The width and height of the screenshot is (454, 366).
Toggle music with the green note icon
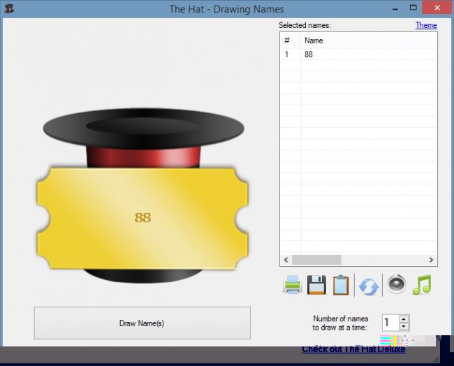[x=421, y=284]
